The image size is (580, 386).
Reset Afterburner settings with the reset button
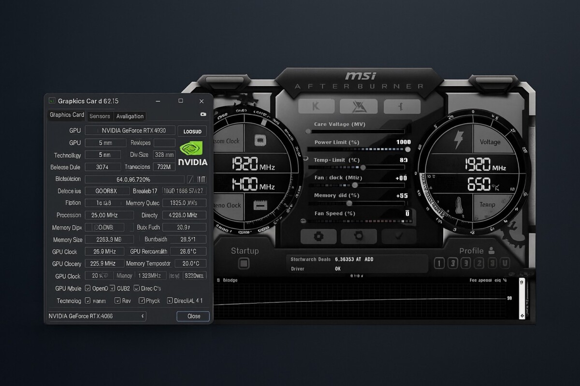click(x=359, y=236)
